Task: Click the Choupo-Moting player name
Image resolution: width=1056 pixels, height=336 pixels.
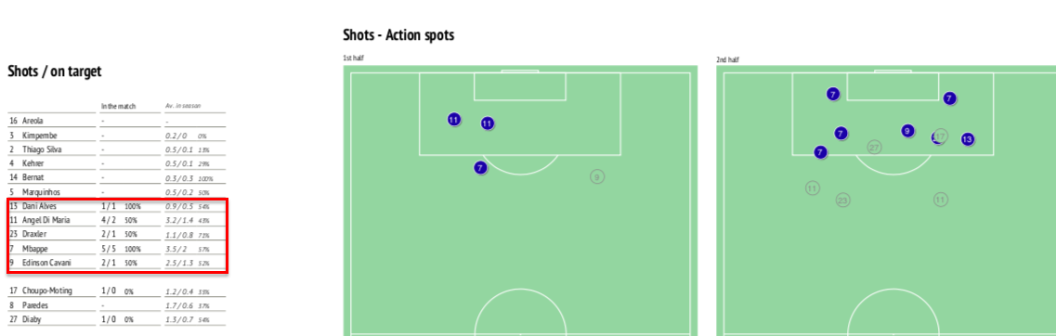Action: pos(47,291)
